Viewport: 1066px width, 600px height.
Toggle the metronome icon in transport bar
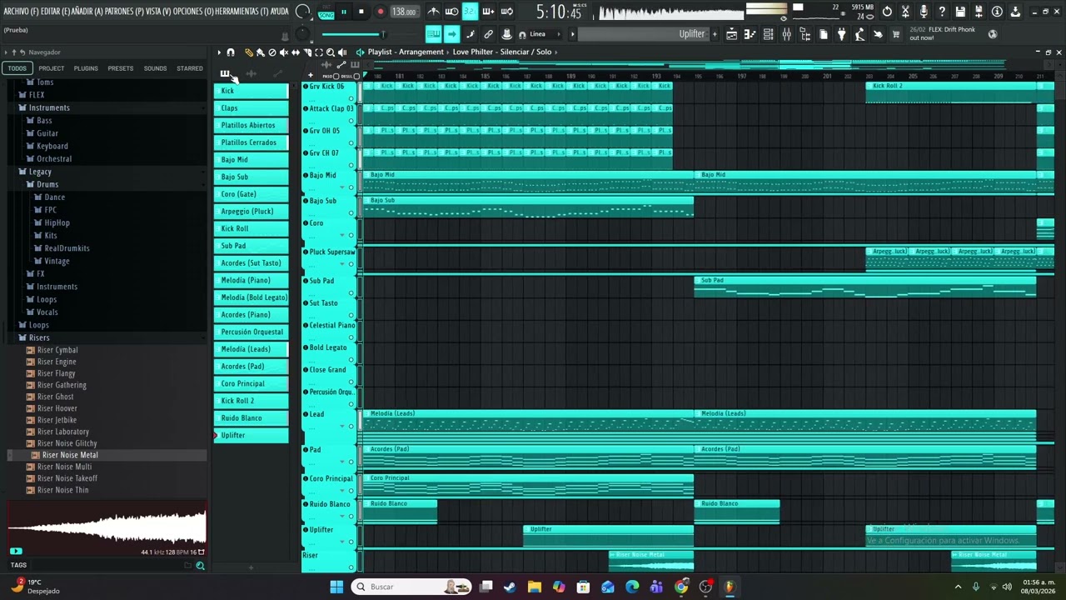pyautogui.click(x=433, y=12)
